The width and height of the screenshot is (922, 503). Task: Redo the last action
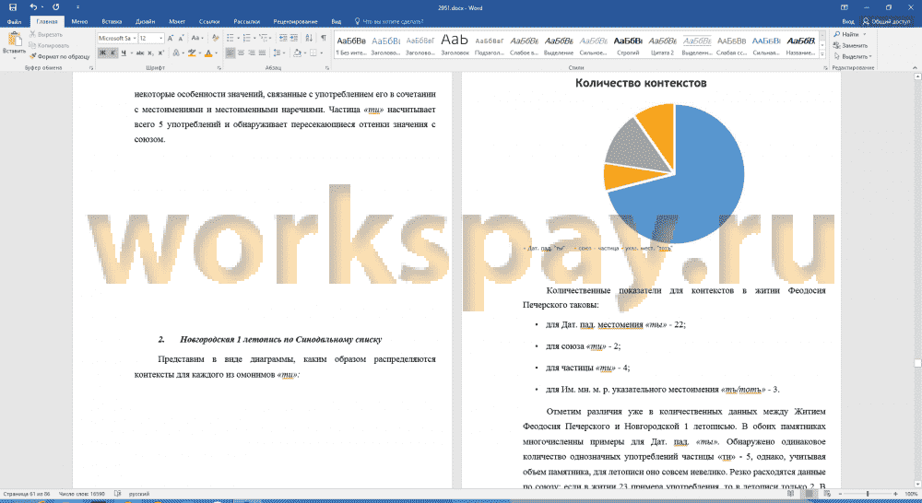click(56, 7)
